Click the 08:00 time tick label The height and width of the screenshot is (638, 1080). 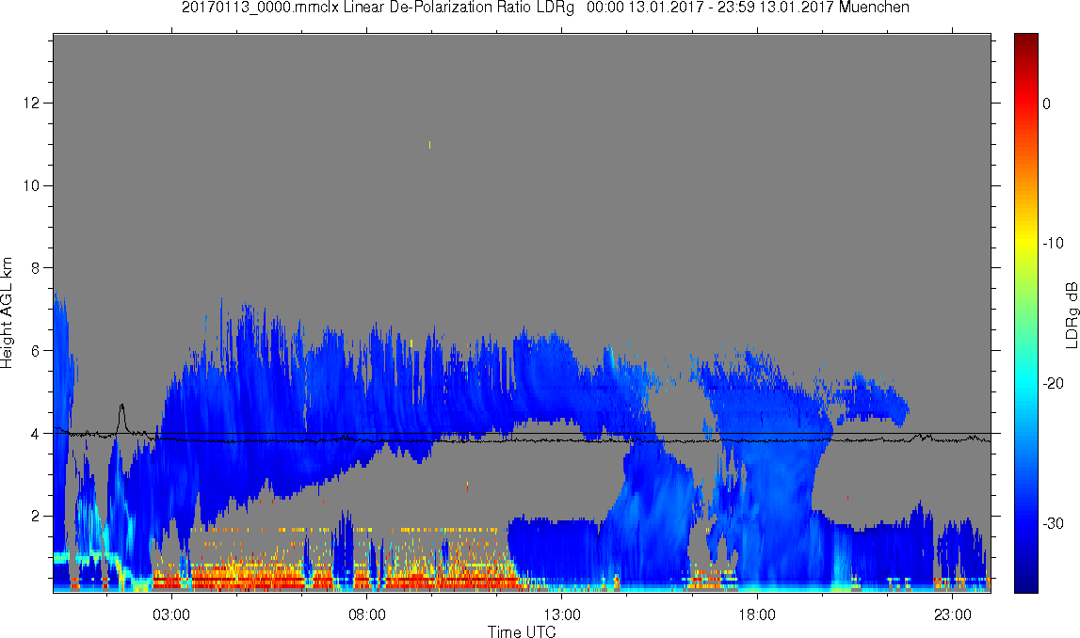pyautogui.click(x=366, y=614)
